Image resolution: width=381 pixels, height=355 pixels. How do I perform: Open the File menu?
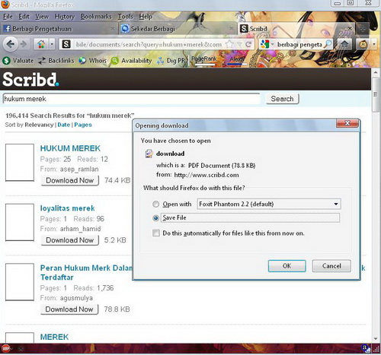[8, 17]
